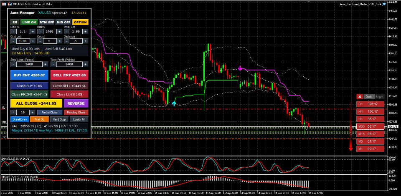Switch to the M5 timeframe
The height and width of the screenshot is (196, 401).
(x=371, y=141)
